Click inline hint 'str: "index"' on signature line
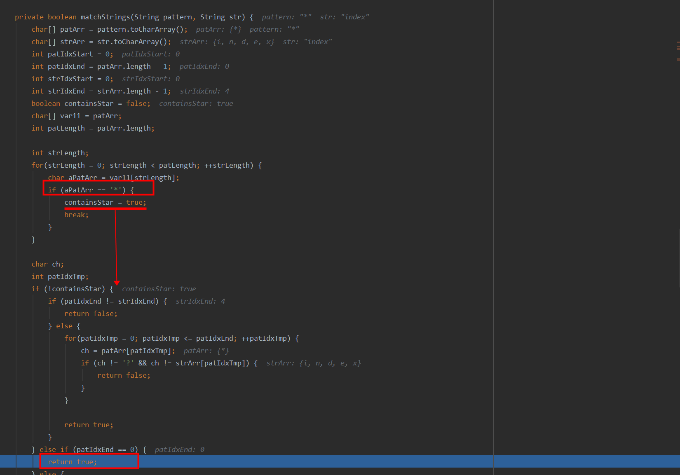 click(345, 17)
